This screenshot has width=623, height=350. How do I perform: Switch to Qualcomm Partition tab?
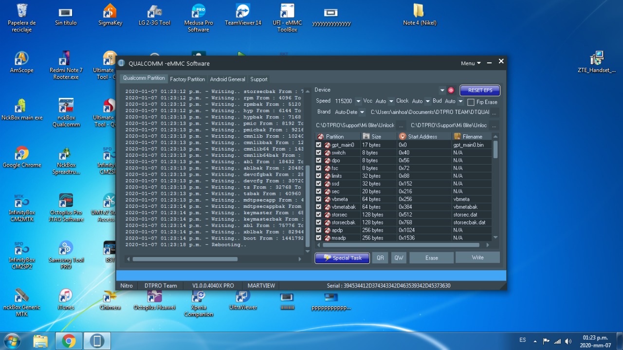click(144, 78)
